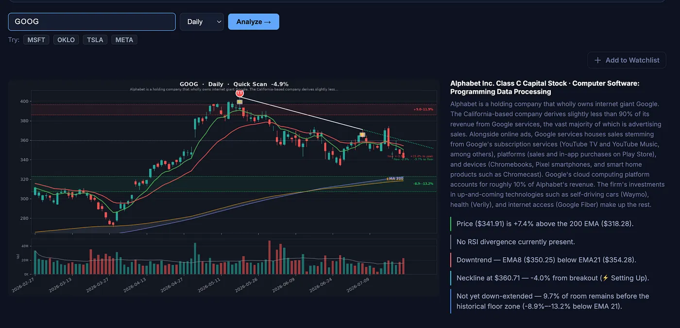This screenshot has height=328, width=680.
Task: Click the GOOG ticker input field
Action: 92,22
